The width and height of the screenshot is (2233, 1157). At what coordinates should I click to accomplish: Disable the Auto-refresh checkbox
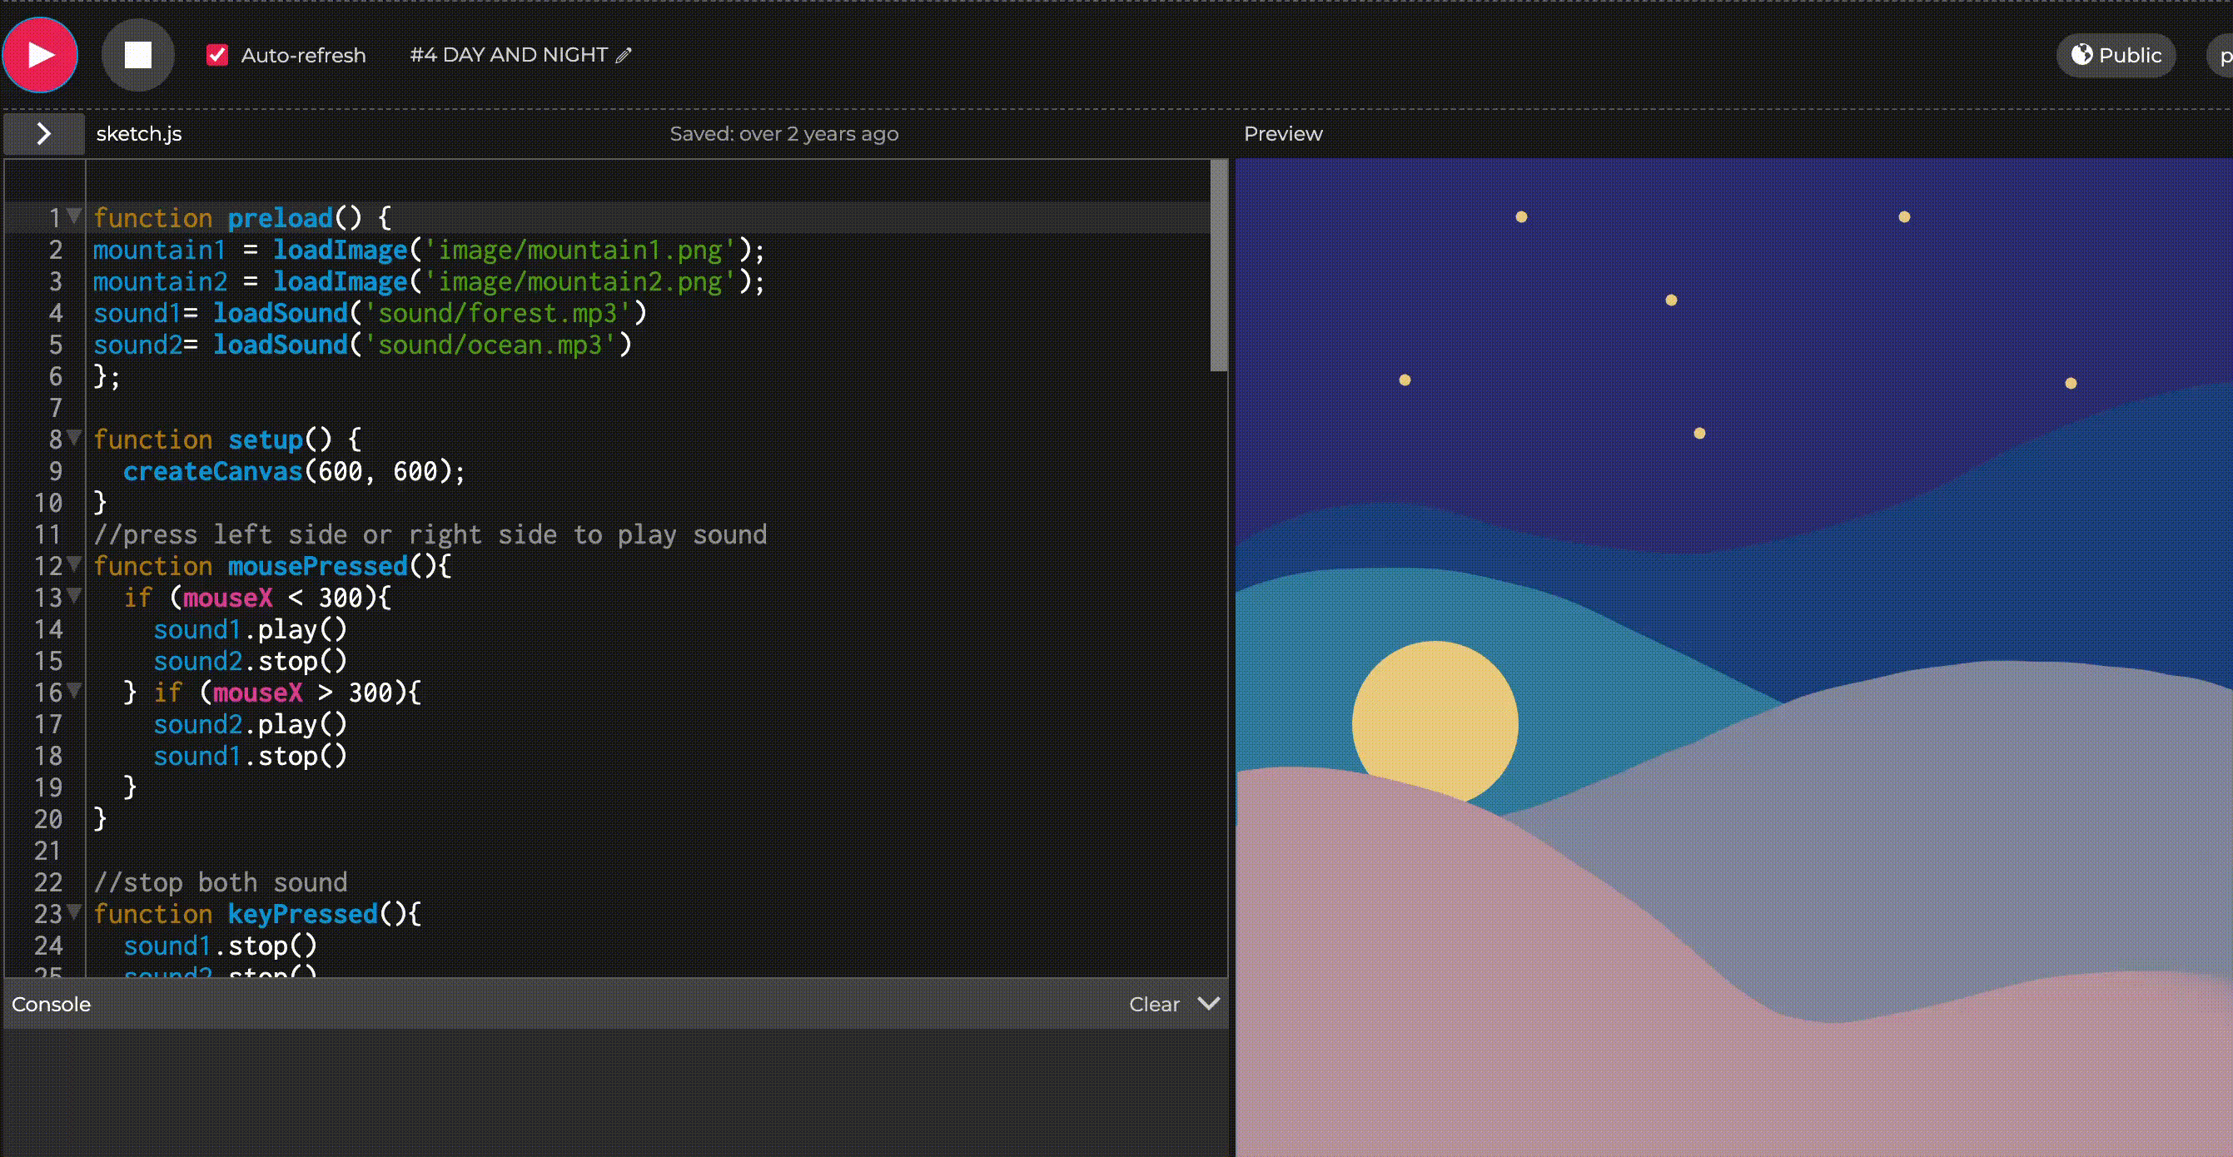click(x=216, y=56)
